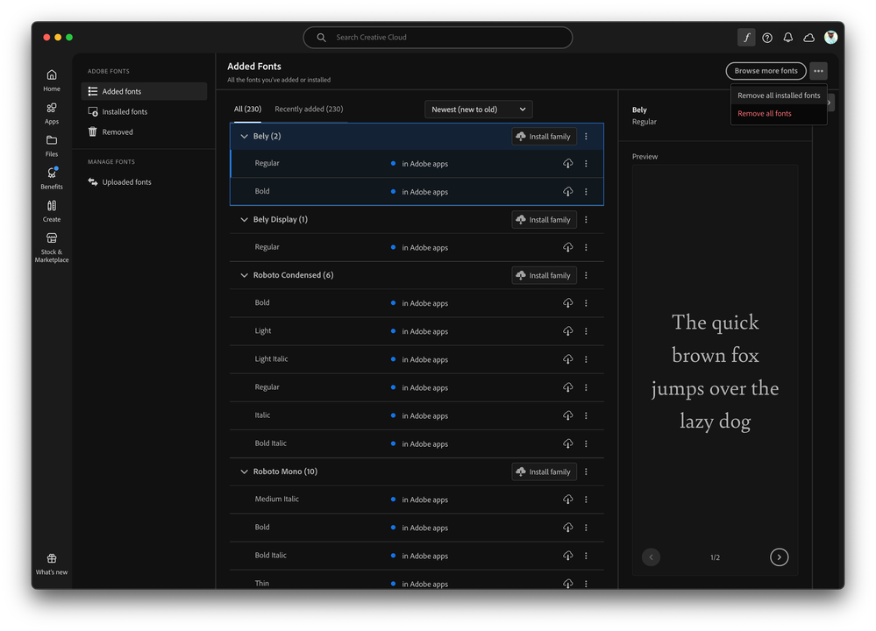Screen dimensions: 876x631
Task: Open the help question mark icon
Action: tap(767, 38)
